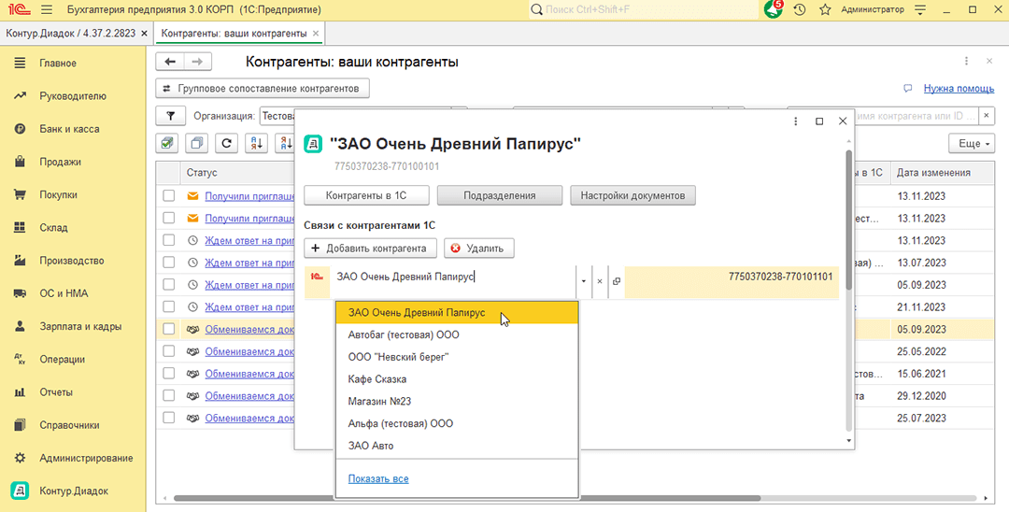Image resolution: width=1009 pixels, height=512 pixels.
Task: Choose Альфа (тестовая) ООО from list
Action: click(x=457, y=423)
